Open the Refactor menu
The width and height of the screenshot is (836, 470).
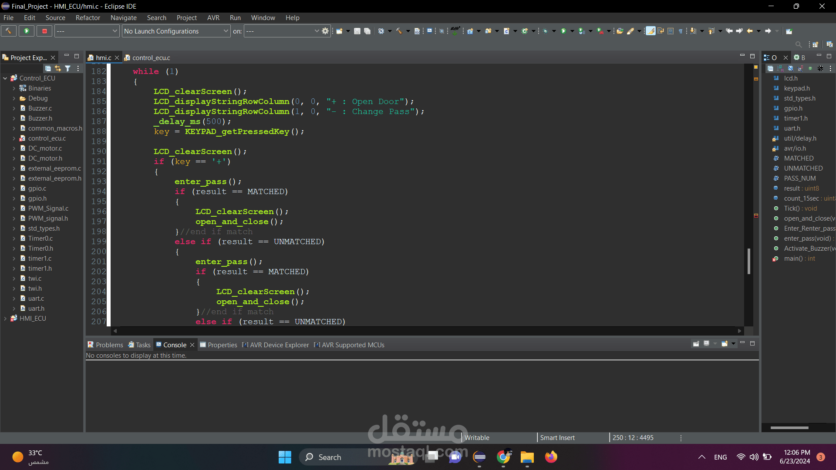(x=88, y=18)
